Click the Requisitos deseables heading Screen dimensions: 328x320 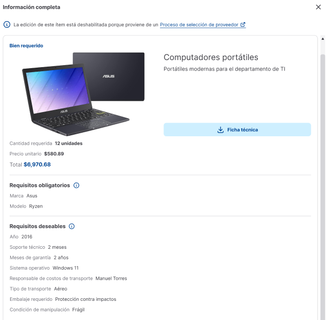pyautogui.click(x=38, y=226)
